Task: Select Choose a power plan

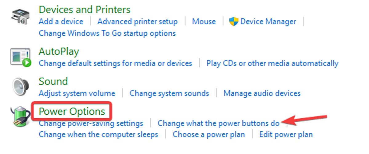Action: pos(209,134)
